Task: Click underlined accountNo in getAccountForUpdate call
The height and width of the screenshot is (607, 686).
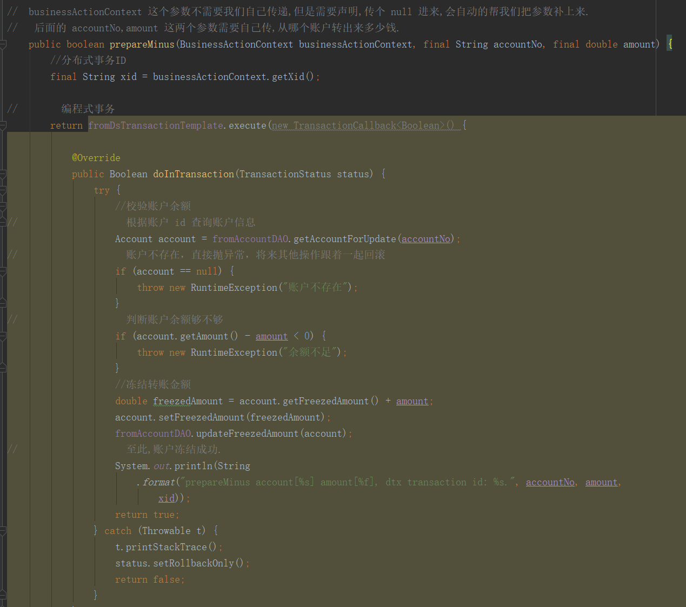Action: pyautogui.click(x=426, y=239)
